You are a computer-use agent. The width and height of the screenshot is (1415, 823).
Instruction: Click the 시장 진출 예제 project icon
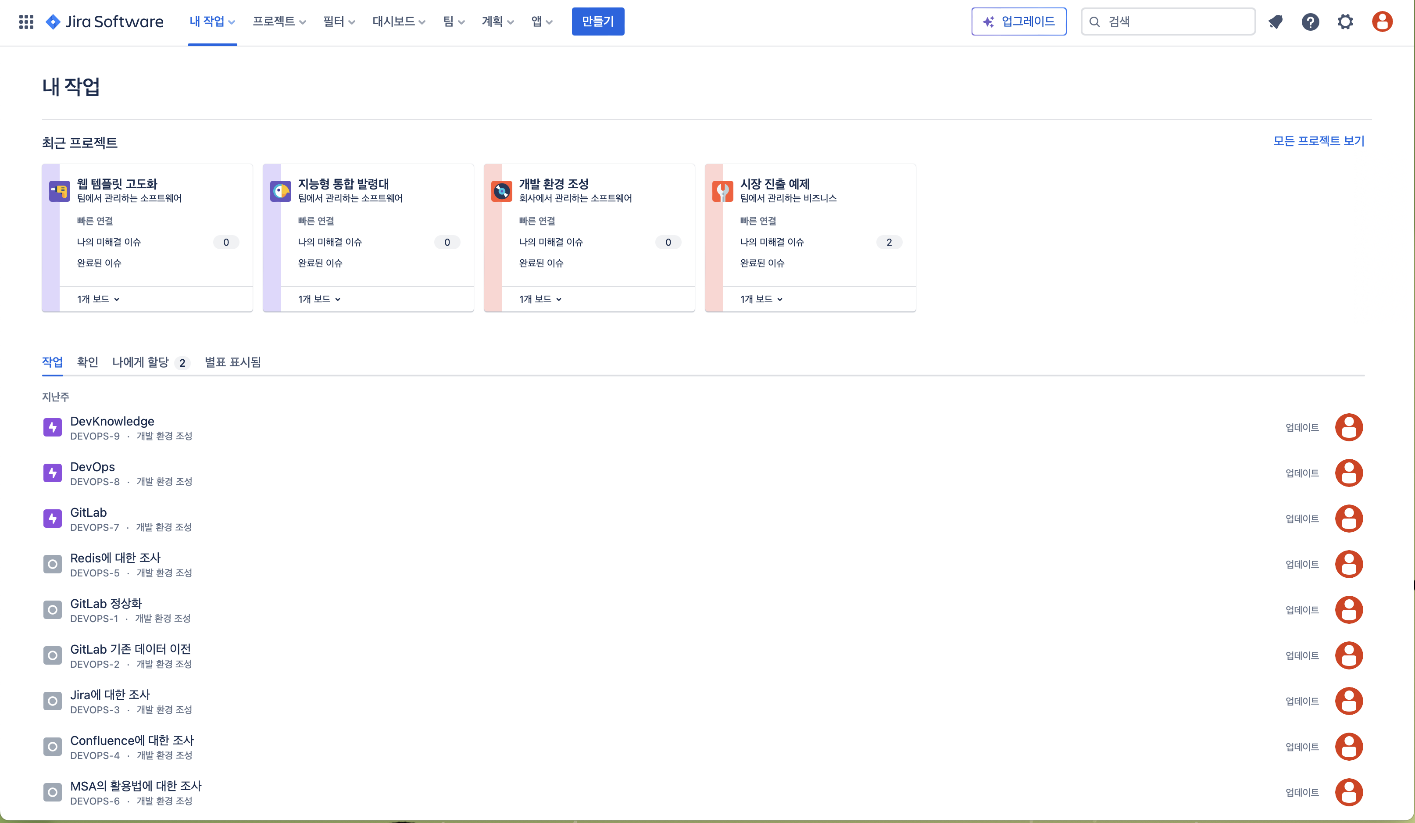723,191
